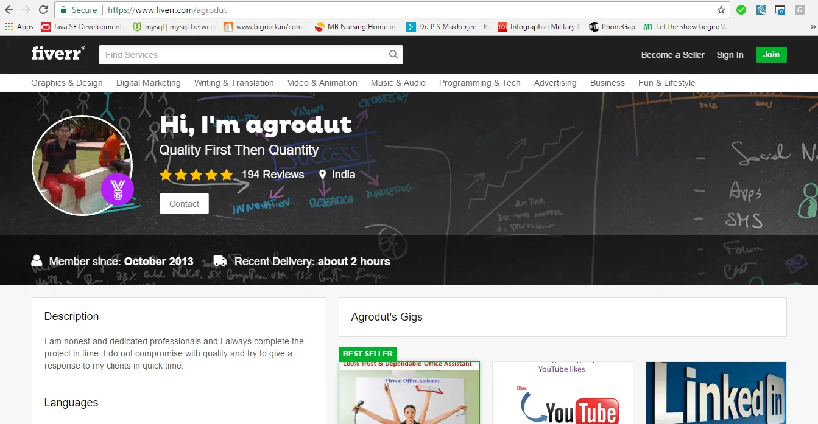Open the PhoneGap bookmark
The height and width of the screenshot is (424, 818).
(612, 27)
